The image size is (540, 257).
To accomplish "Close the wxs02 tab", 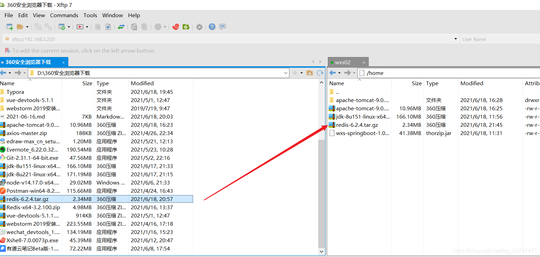I will click(x=364, y=62).
